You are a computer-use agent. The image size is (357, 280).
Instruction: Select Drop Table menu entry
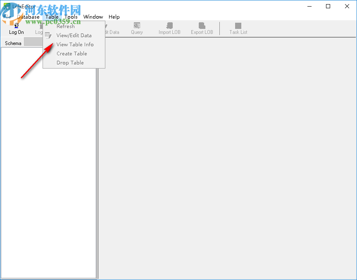click(x=71, y=62)
